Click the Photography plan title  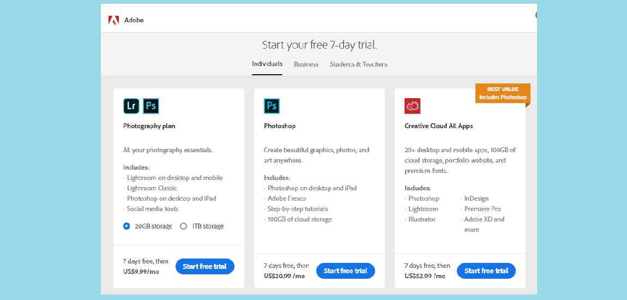[x=149, y=126]
